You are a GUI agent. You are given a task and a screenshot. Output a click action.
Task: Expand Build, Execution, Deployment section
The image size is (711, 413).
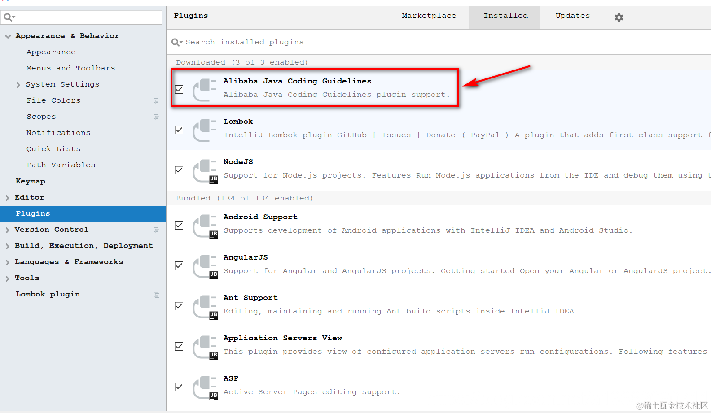7,246
